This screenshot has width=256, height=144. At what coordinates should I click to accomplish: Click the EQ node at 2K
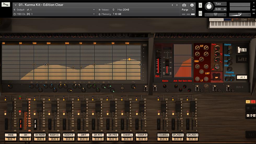(x=94, y=65)
